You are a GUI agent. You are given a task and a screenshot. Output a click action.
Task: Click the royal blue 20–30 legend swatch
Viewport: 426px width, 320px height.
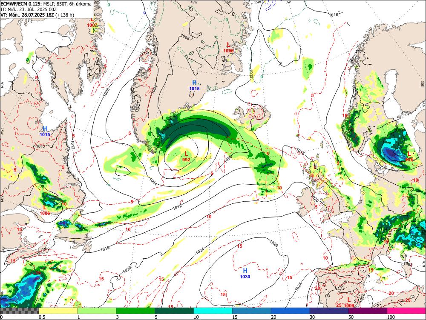tap(291, 311)
